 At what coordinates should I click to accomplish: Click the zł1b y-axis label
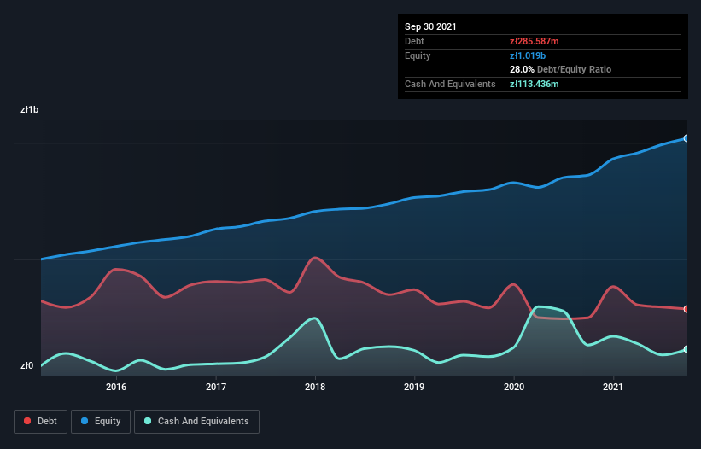click(x=30, y=110)
